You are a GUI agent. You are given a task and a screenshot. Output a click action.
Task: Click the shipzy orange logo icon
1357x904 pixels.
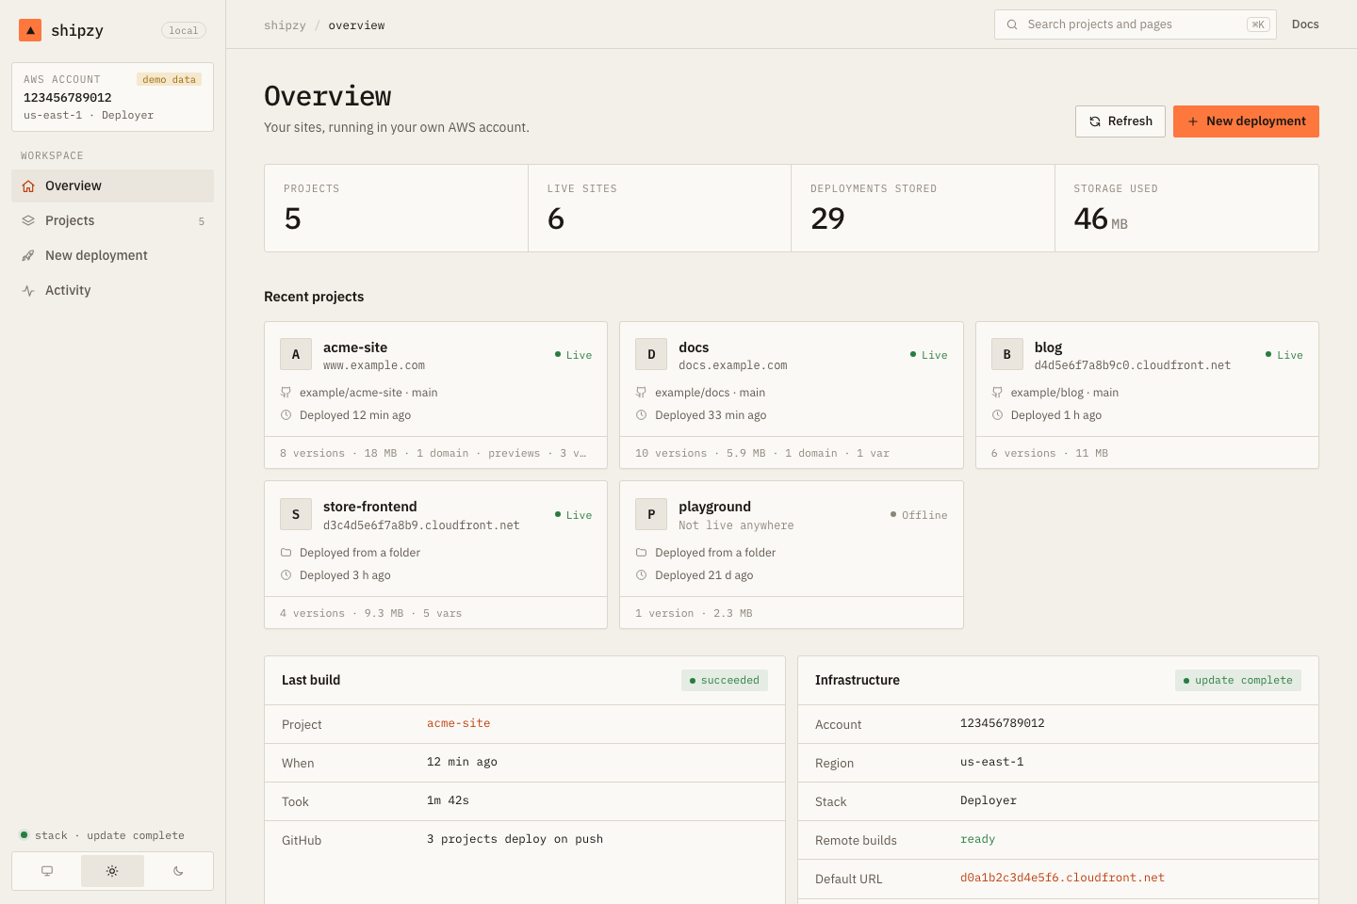30,30
